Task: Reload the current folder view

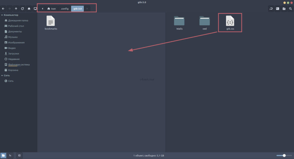Action: click(22, 9)
